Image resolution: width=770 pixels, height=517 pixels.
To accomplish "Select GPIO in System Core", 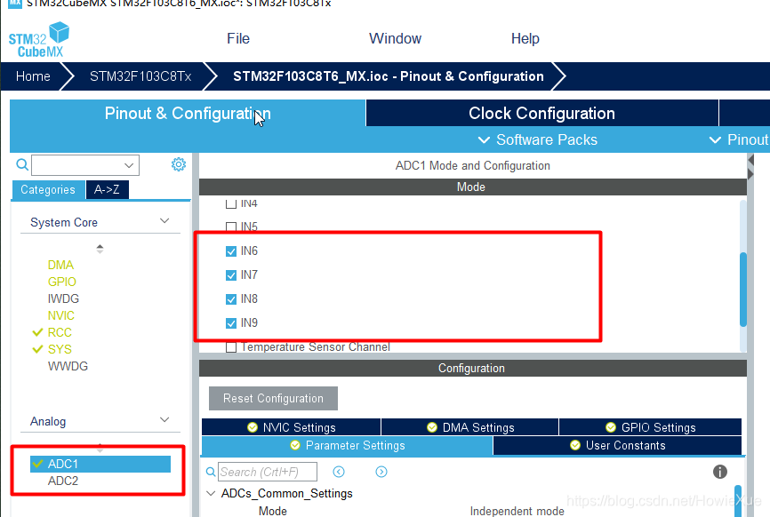I will pyautogui.click(x=62, y=282).
